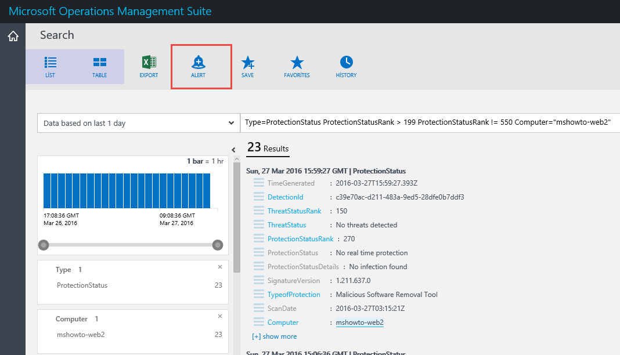The image size is (620, 355).
Task: Click the ThreatStatus row filter icon
Action: point(258,224)
